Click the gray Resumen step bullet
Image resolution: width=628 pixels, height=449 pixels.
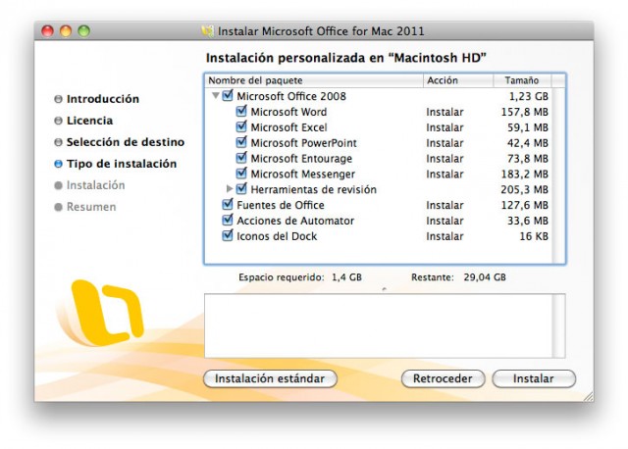pyautogui.click(x=58, y=207)
